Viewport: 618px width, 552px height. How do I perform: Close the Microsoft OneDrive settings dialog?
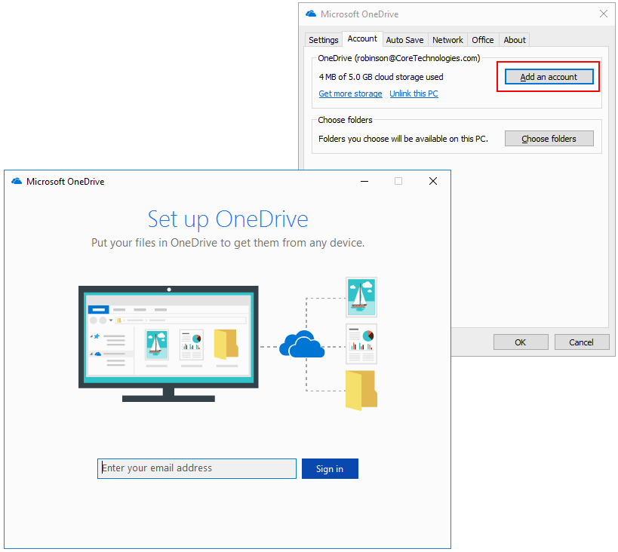tap(603, 14)
